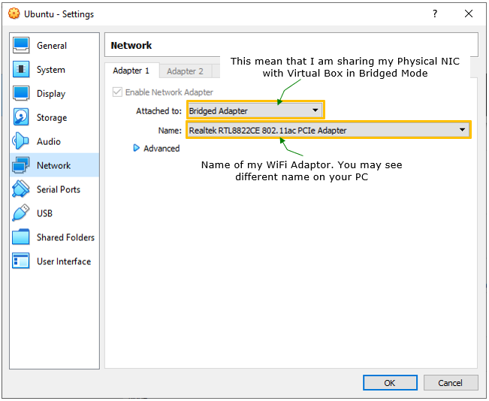
Task: Click the question mark help button
Action: (x=435, y=14)
